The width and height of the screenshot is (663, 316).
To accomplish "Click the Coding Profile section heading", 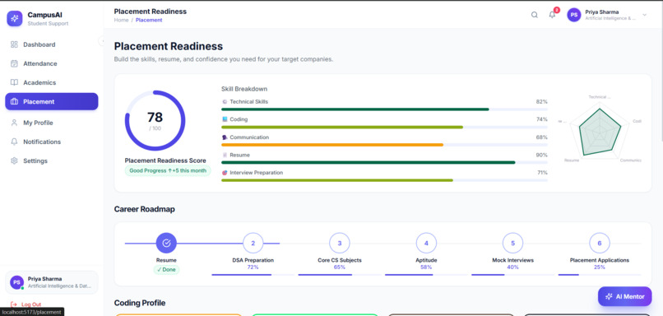I will [140, 303].
